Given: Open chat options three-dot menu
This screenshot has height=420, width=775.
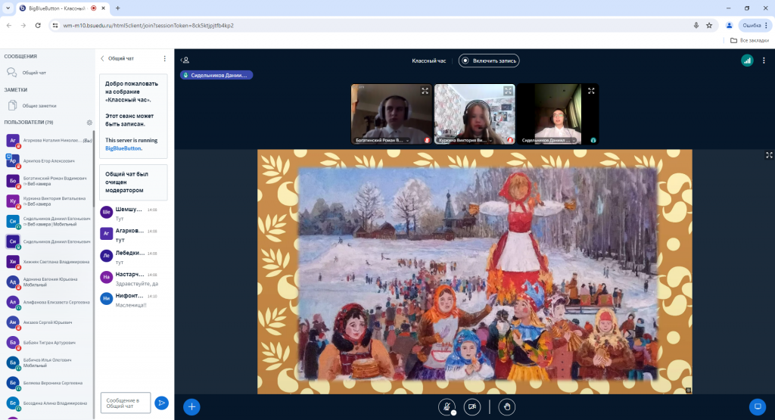Looking at the screenshot, I should tap(164, 58).
